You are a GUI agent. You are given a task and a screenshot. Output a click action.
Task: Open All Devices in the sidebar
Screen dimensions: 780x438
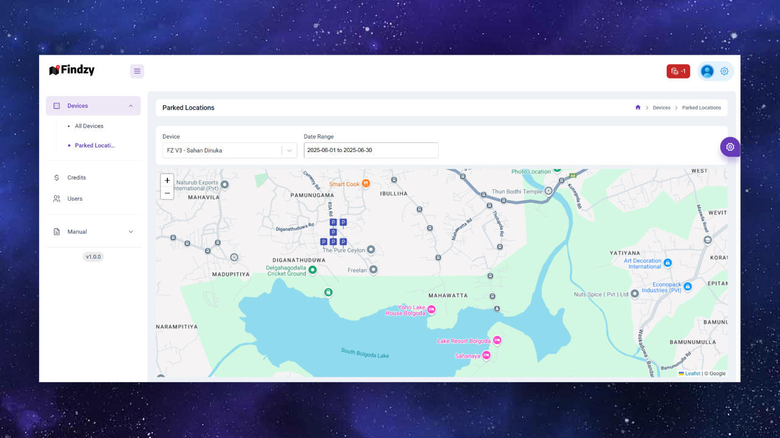89,126
